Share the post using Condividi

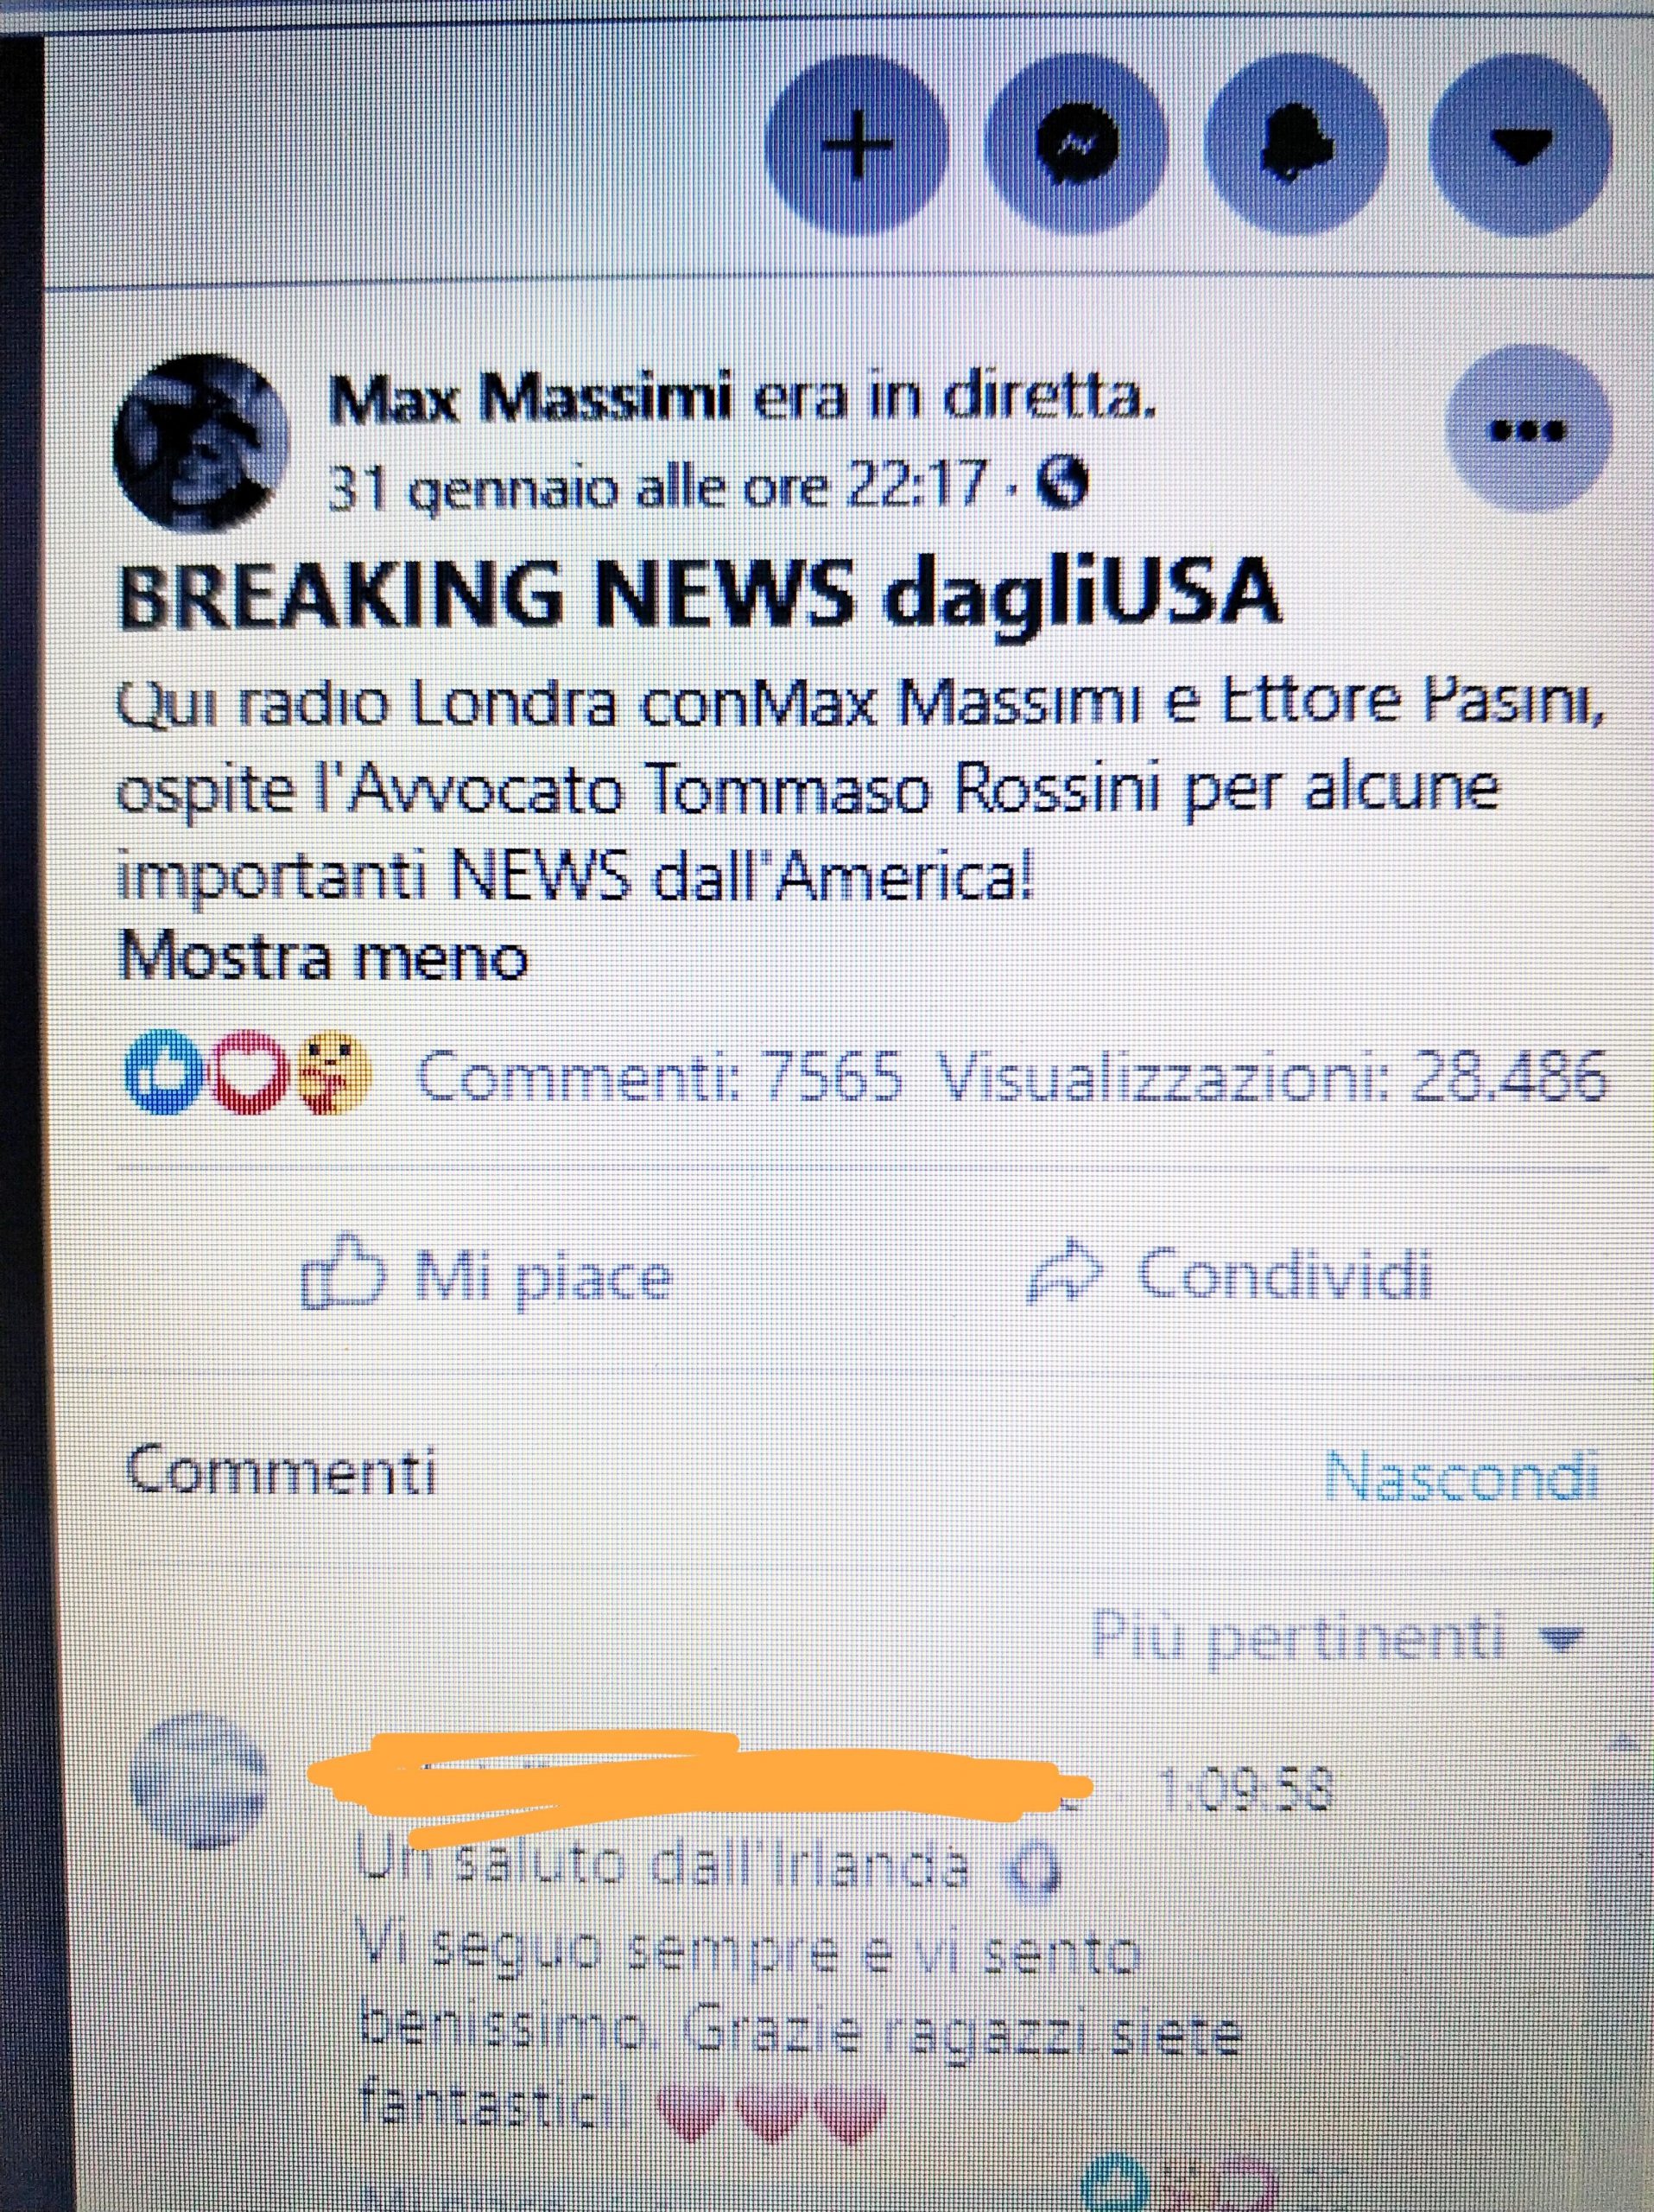(x=1230, y=1275)
